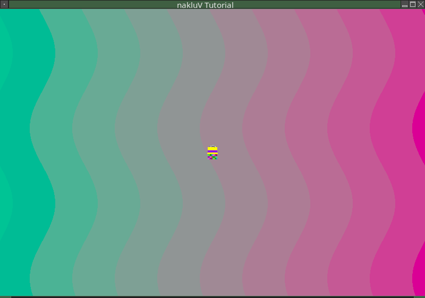Click the multicolored checkered base of the sprite
Screen dimensions: 425x298
pyautogui.click(x=212, y=157)
